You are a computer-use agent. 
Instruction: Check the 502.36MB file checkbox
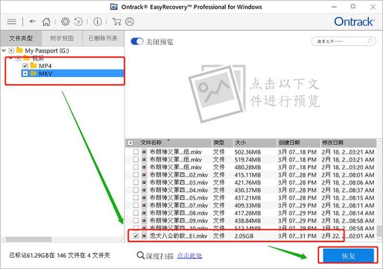pyautogui.click(x=136, y=152)
